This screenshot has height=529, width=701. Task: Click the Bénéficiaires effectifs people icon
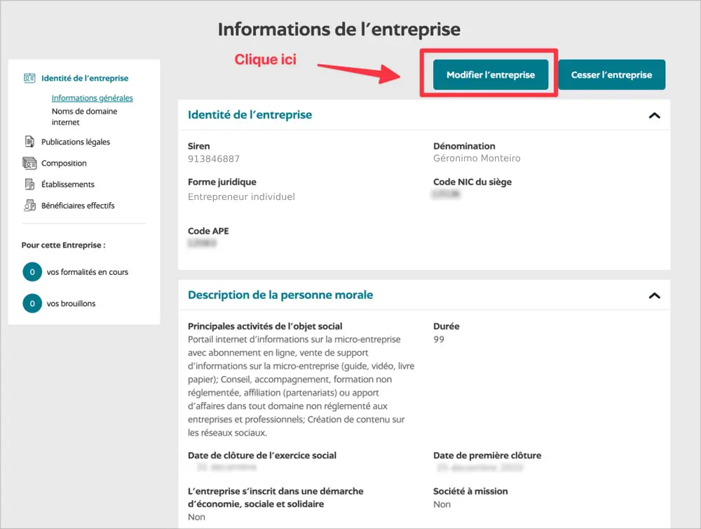pos(29,206)
